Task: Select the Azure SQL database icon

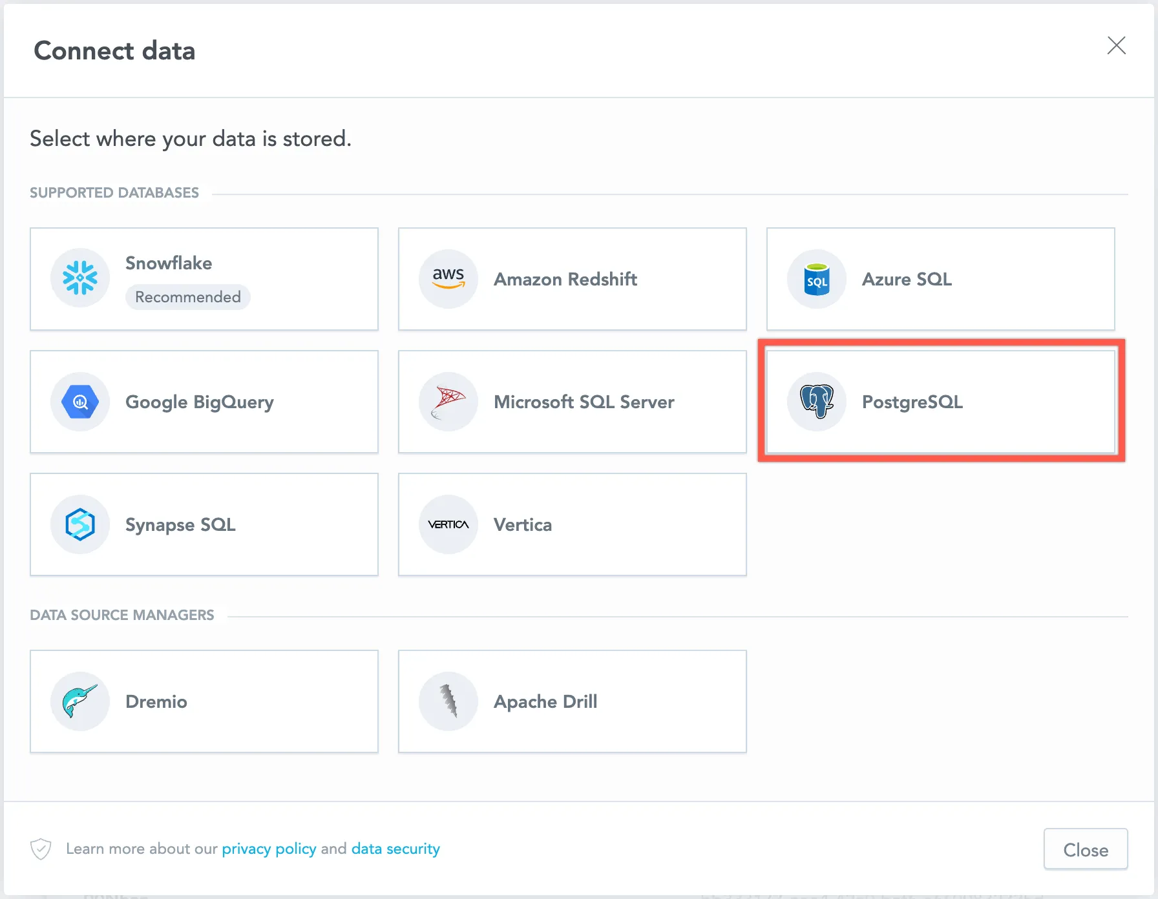Action: tap(816, 279)
